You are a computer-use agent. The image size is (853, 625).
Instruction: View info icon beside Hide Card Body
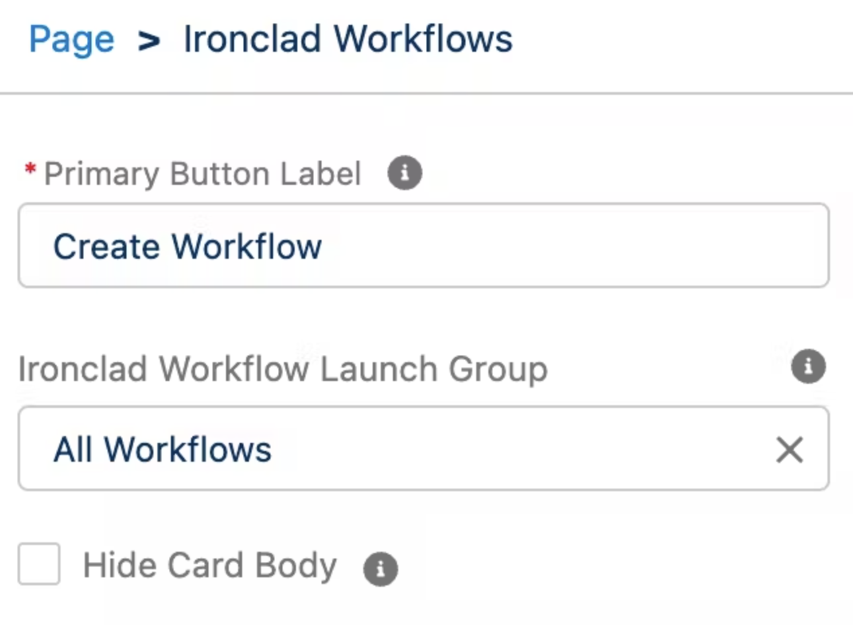[381, 569]
